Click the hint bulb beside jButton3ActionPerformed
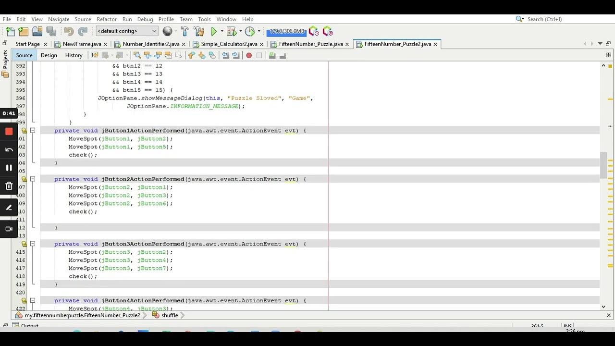The height and width of the screenshot is (346, 615). [x=24, y=244]
